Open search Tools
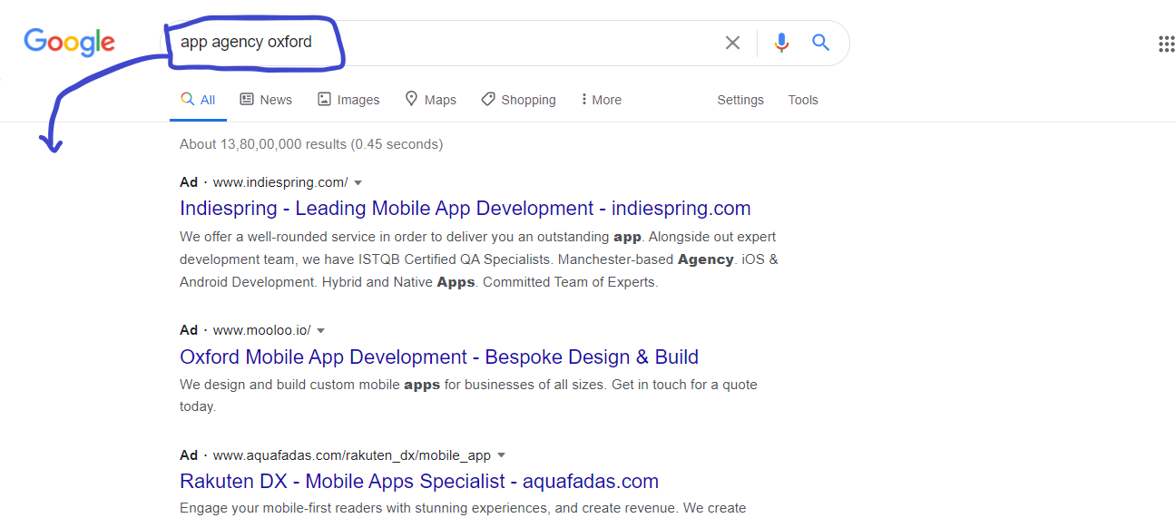 [803, 100]
